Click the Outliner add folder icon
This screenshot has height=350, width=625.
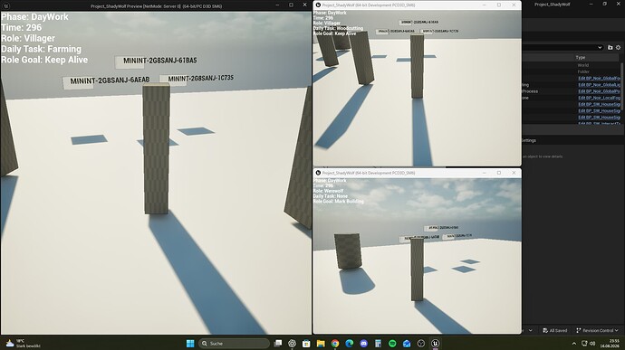610,47
